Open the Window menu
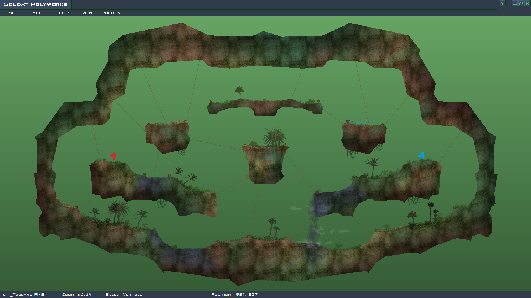This screenshot has width=531, height=298. pyautogui.click(x=111, y=13)
